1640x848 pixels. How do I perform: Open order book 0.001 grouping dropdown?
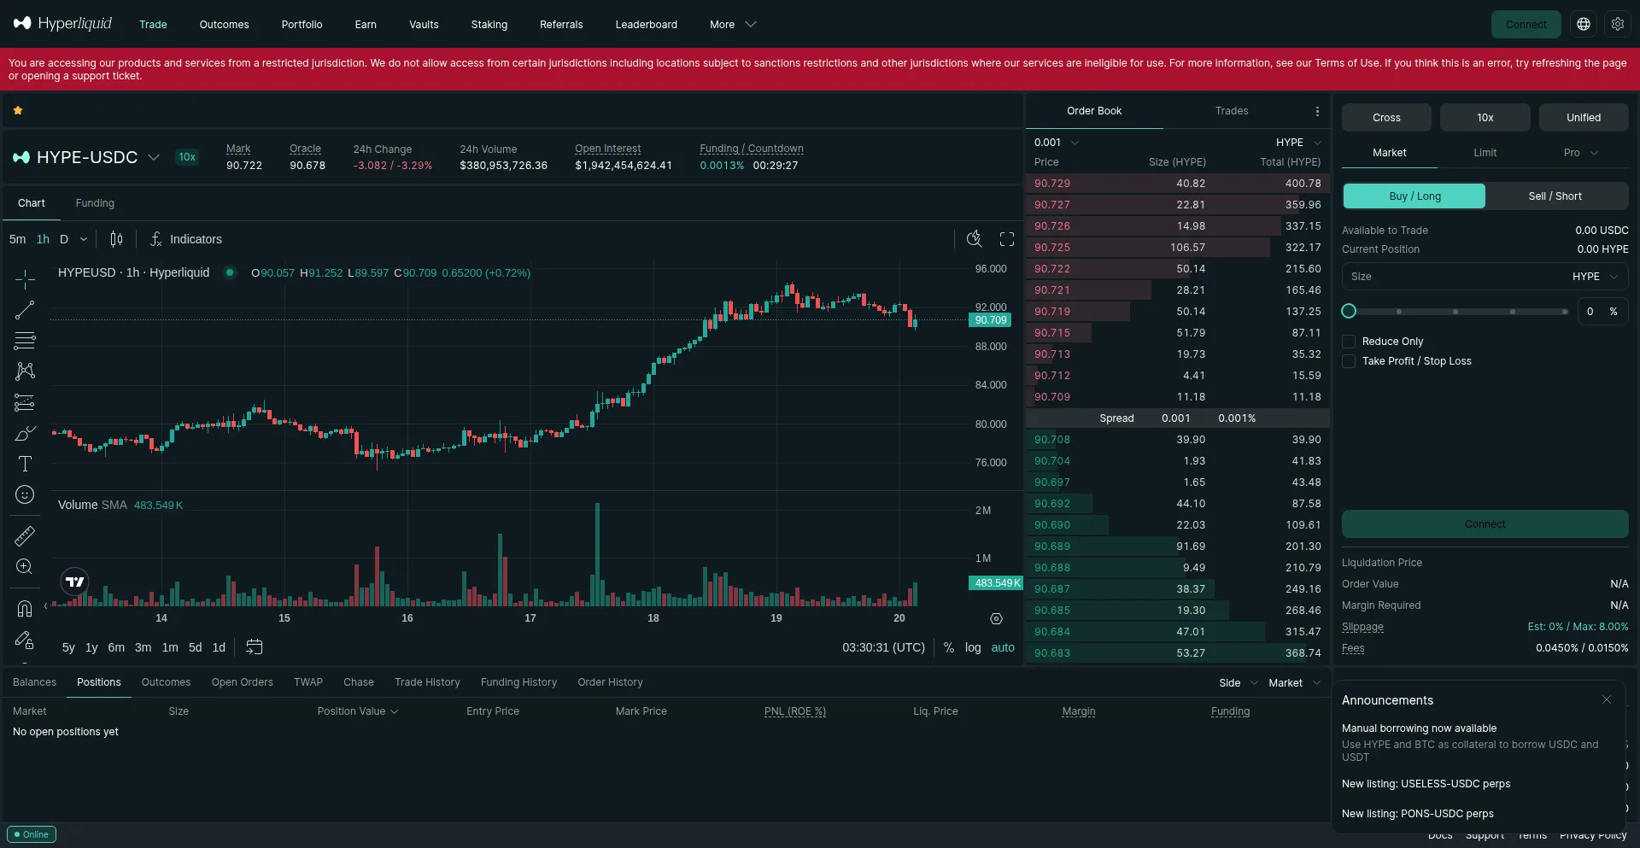click(x=1057, y=143)
